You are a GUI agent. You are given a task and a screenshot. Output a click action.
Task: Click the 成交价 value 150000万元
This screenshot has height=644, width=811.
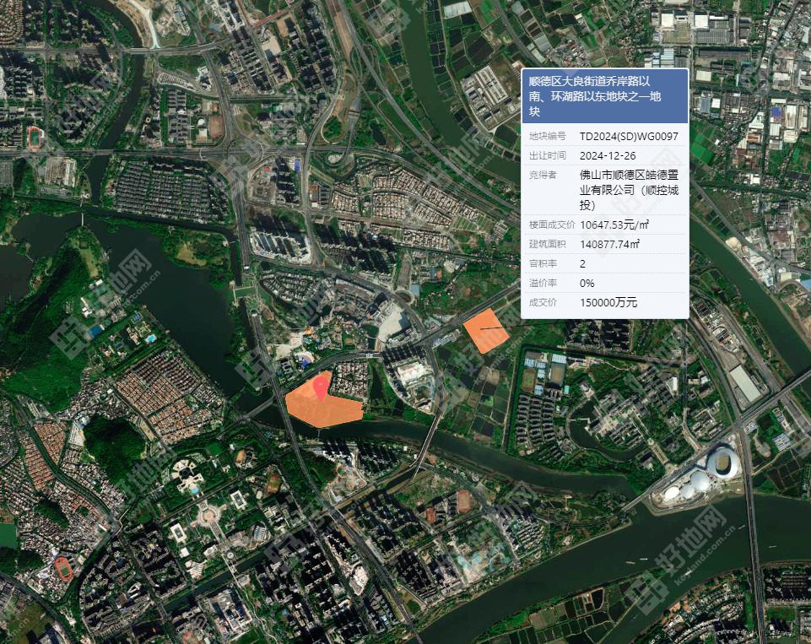608,303
